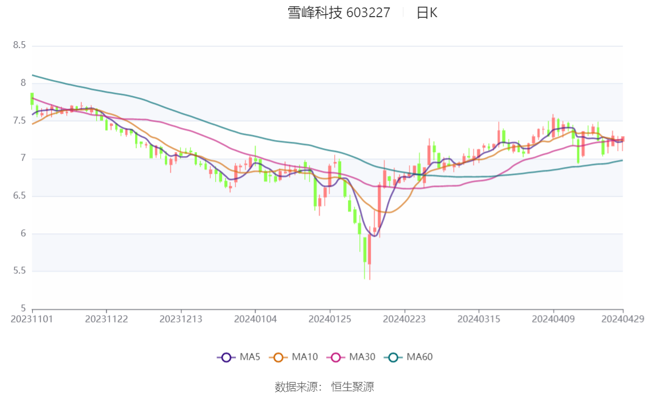The image size is (649, 394).
Task: Click the 雪峰科技 603227 chart title
Action: (x=339, y=13)
